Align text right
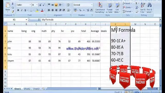This screenshot has height=93, width=165. click(56, 10)
